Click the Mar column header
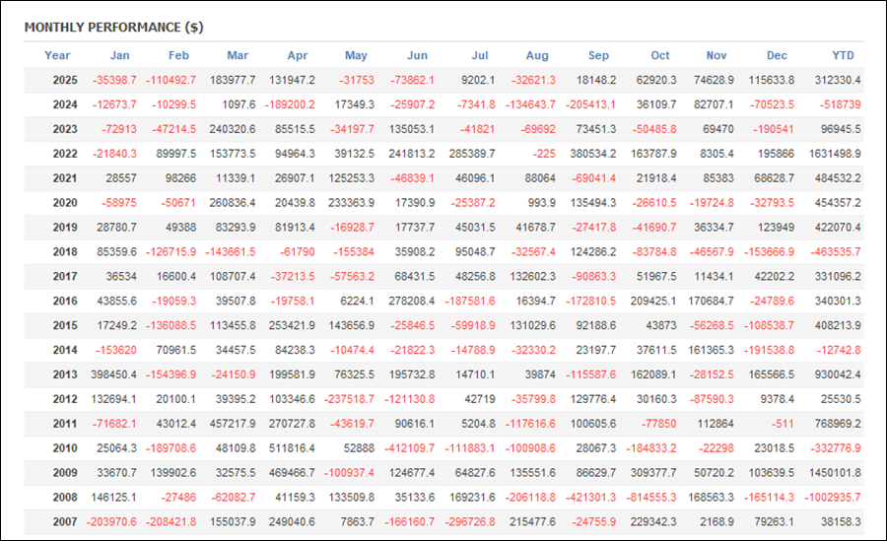 [238, 55]
